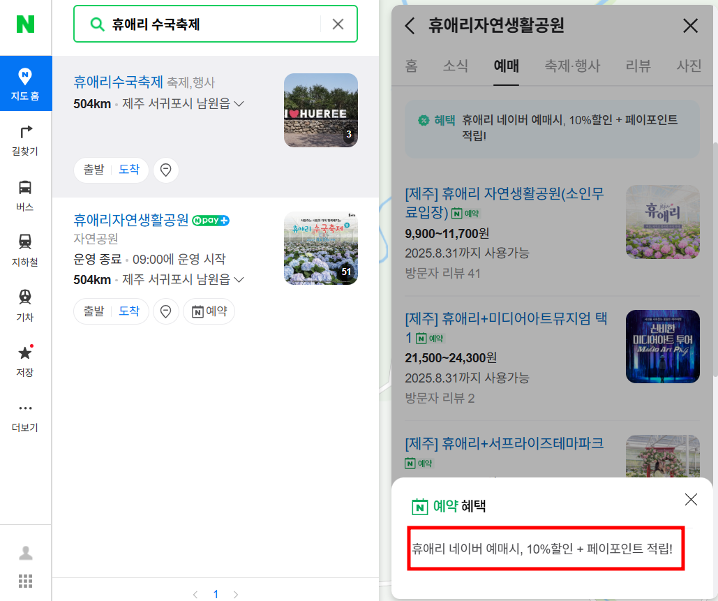718x601 pixels.
Task: Go back with detail panel arrow
Action: pos(410,26)
